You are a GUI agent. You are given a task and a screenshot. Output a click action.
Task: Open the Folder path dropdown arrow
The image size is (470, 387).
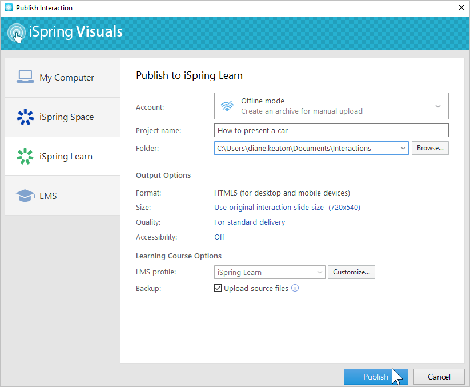[x=403, y=148]
